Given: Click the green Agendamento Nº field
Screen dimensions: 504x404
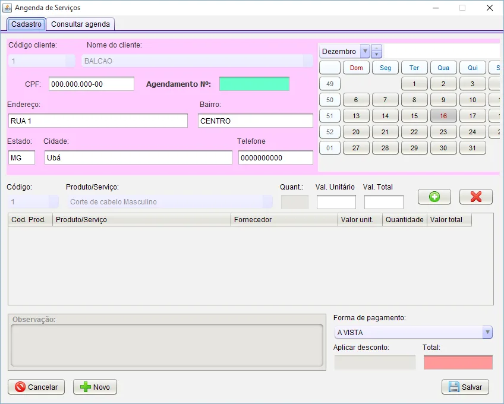Looking at the screenshot, I should [254, 84].
